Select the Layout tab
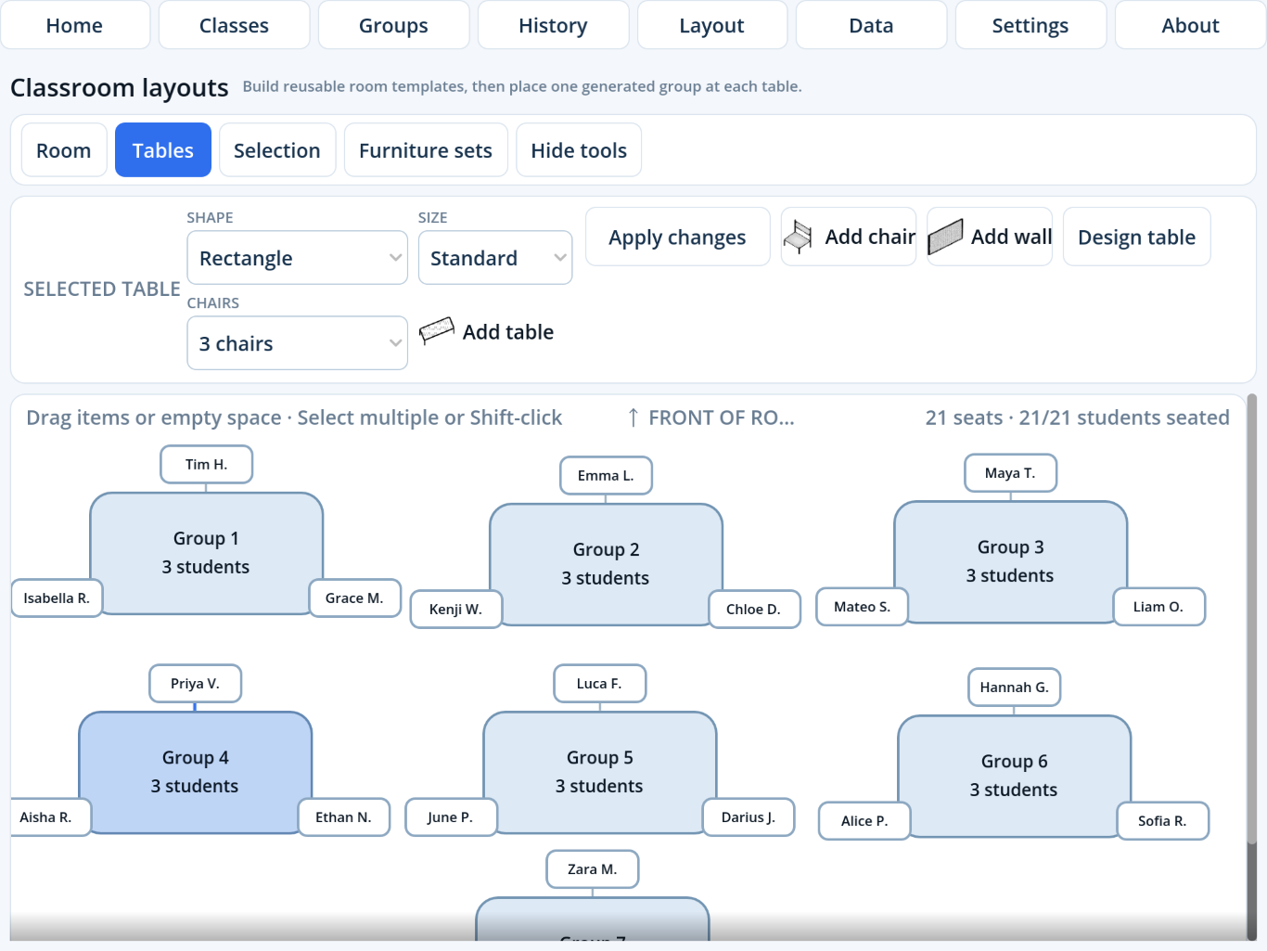Viewport: 1267px width, 951px height. (711, 25)
